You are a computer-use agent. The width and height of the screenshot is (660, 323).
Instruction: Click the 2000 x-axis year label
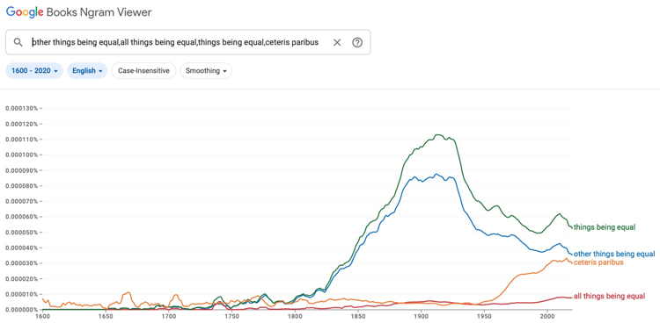pyautogui.click(x=546, y=314)
